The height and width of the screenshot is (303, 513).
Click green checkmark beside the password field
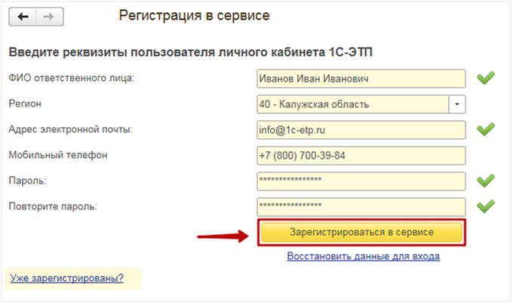pos(485,181)
